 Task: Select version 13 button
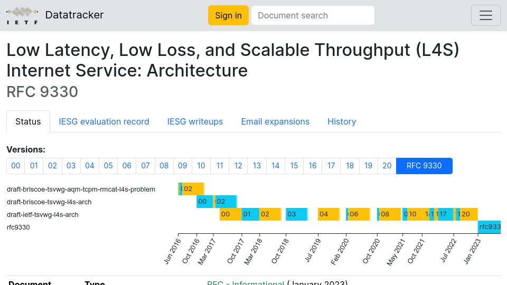point(257,166)
